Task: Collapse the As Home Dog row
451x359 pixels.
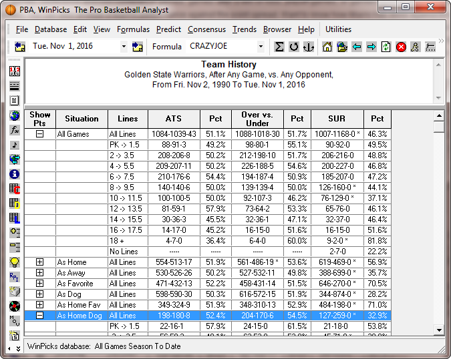Action: pos(39,316)
